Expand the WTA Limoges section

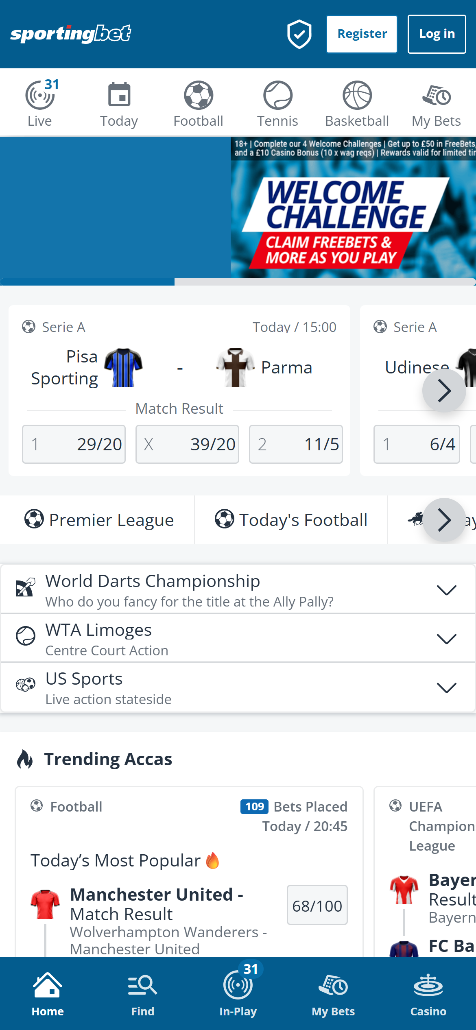(447, 639)
